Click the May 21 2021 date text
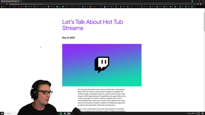 [x=69, y=38]
